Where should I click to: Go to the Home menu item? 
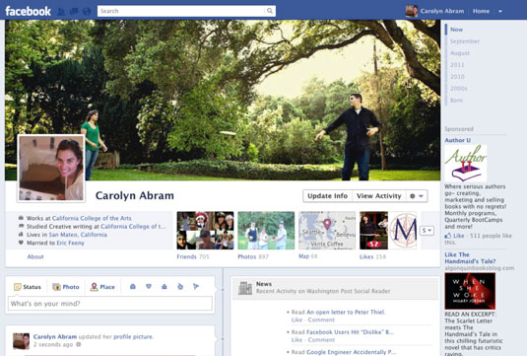tap(481, 11)
